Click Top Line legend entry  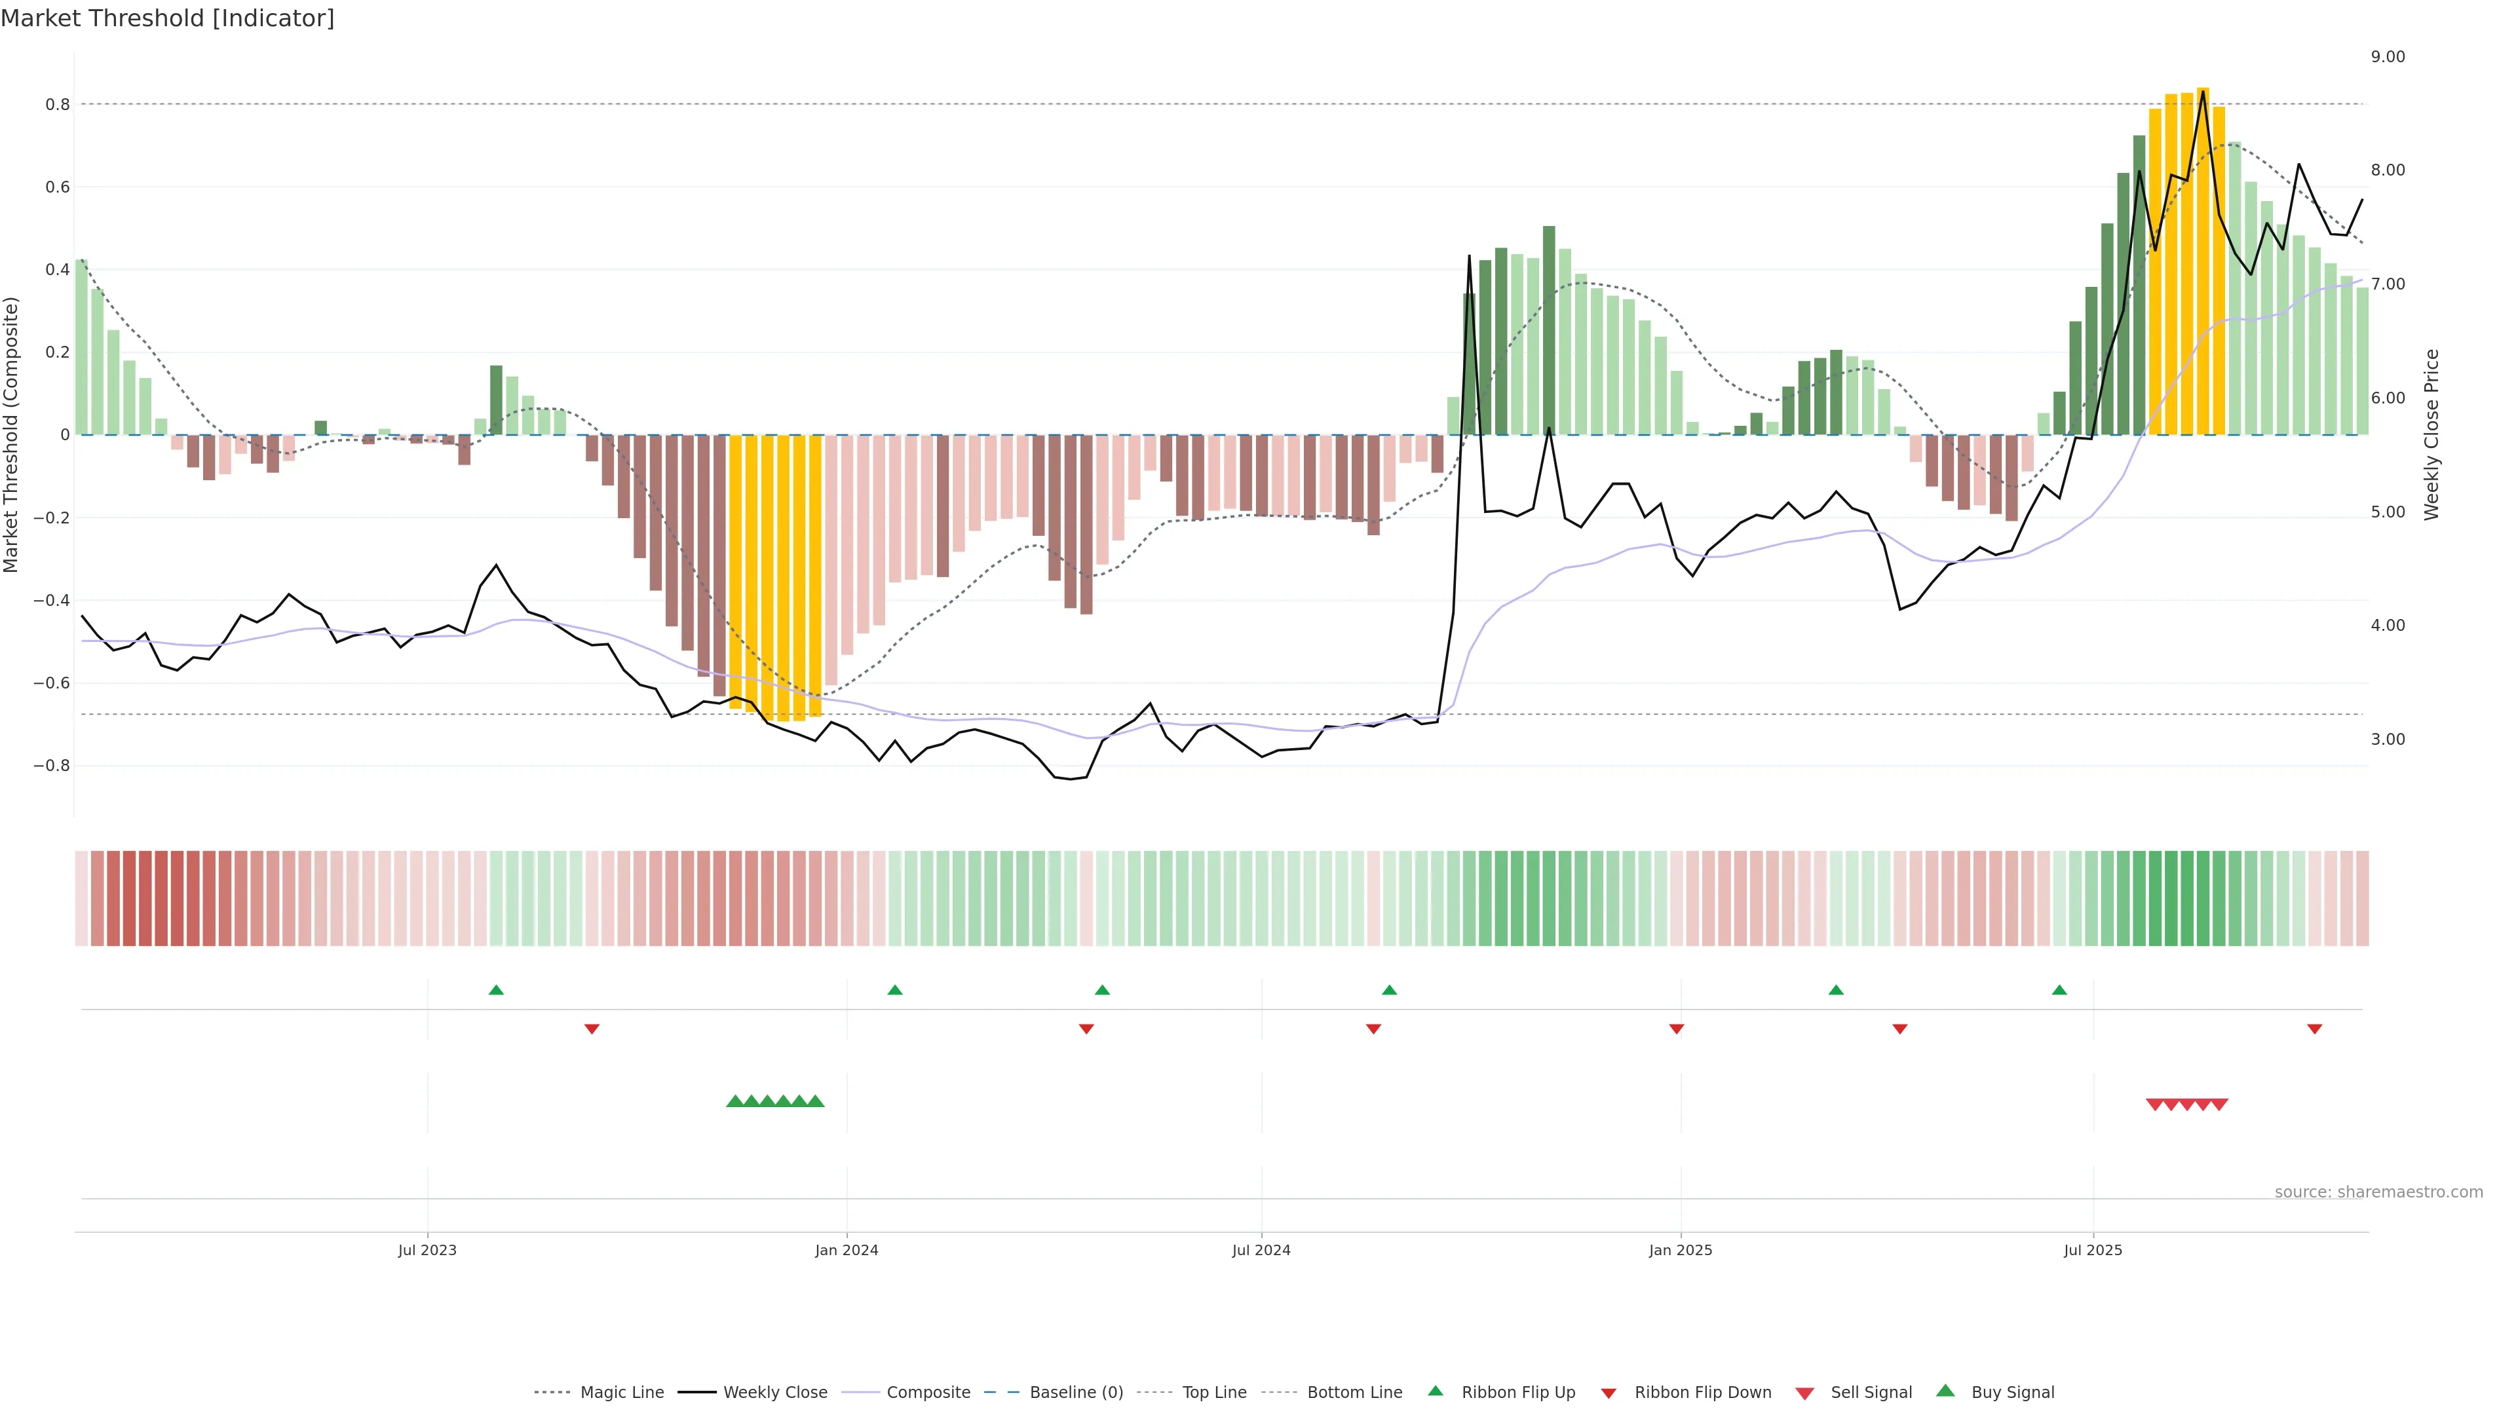(x=1214, y=1393)
